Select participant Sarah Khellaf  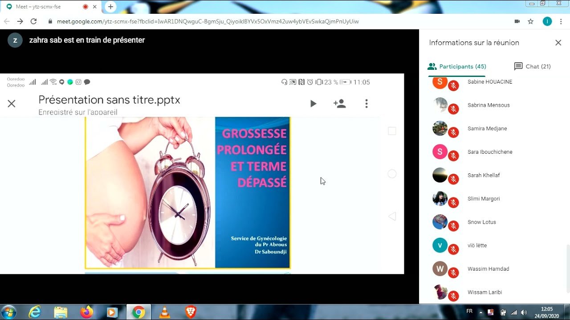484,175
